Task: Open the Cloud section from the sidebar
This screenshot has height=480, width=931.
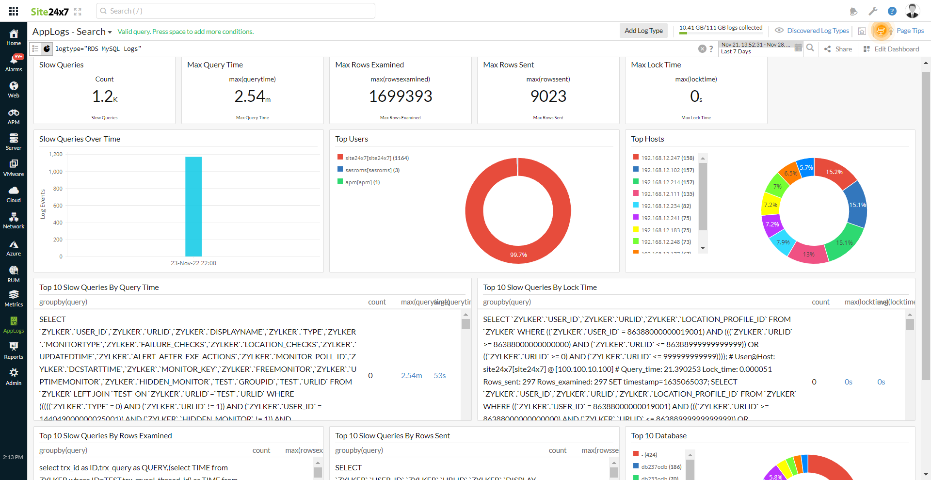Action: (13, 193)
